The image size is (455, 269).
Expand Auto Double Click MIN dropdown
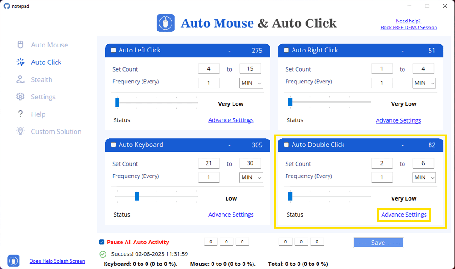tap(424, 177)
